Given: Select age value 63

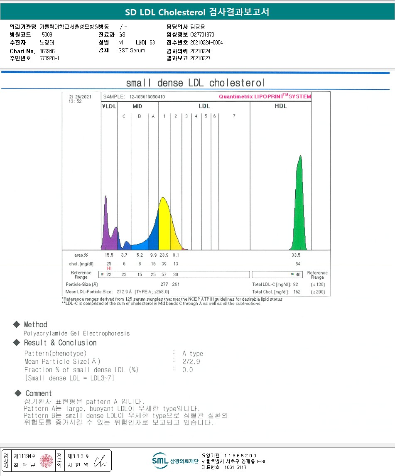Looking at the screenshot, I should (x=152, y=42).
